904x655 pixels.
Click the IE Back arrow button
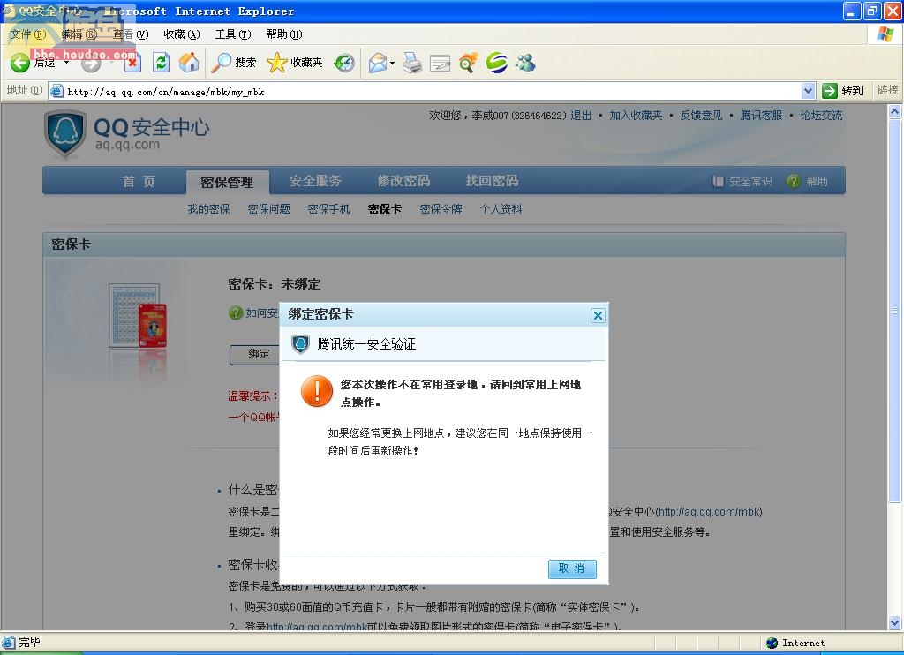19,63
